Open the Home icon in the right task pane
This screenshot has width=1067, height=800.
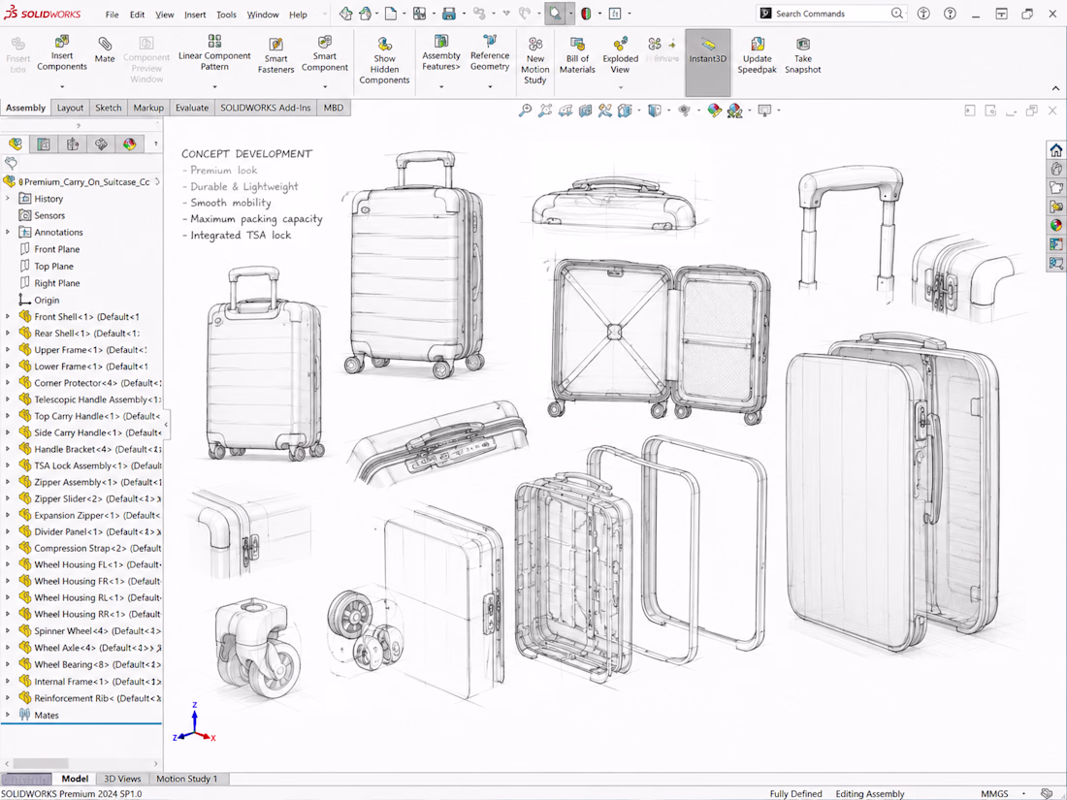tap(1056, 150)
